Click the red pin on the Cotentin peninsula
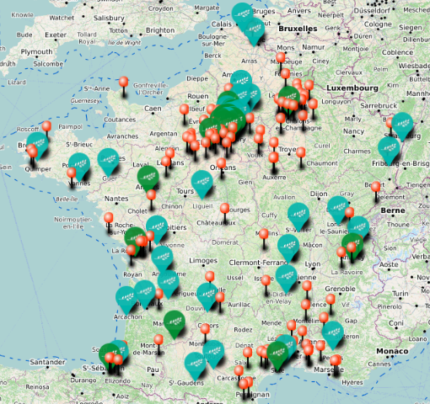The width and height of the screenshot is (430, 404). pyautogui.click(x=123, y=87)
